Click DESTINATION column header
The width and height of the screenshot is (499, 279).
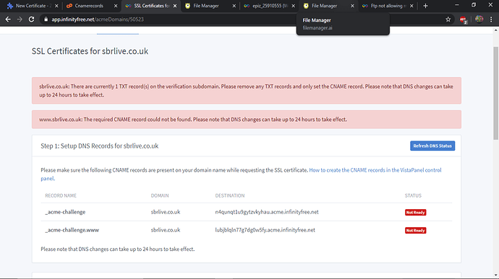click(x=230, y=195)
